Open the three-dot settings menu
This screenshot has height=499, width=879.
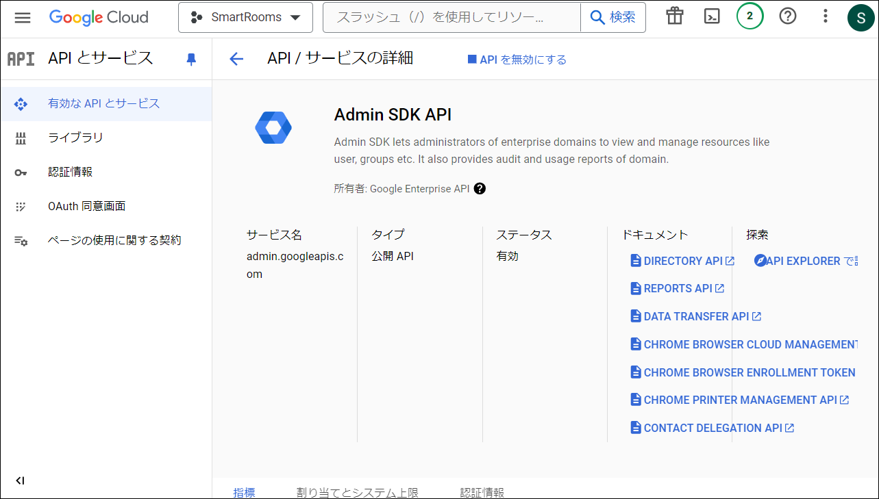[x=826, y=16]
